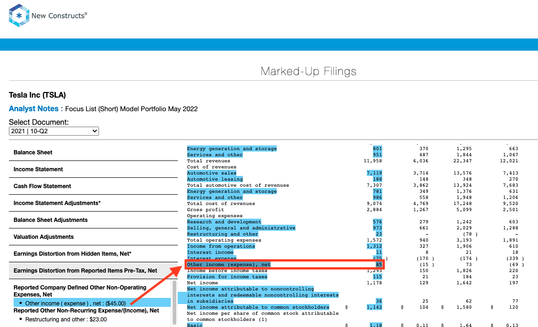Click the highlighted value 115
This screenshot has width=538, height=327.
click(377, 277)
